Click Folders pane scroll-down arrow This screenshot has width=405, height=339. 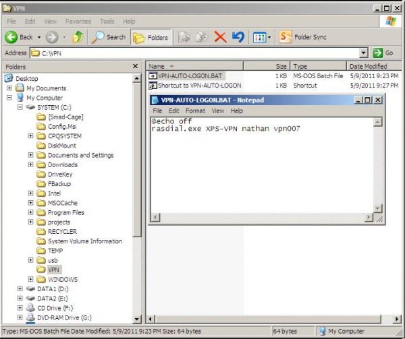(137, 319)
